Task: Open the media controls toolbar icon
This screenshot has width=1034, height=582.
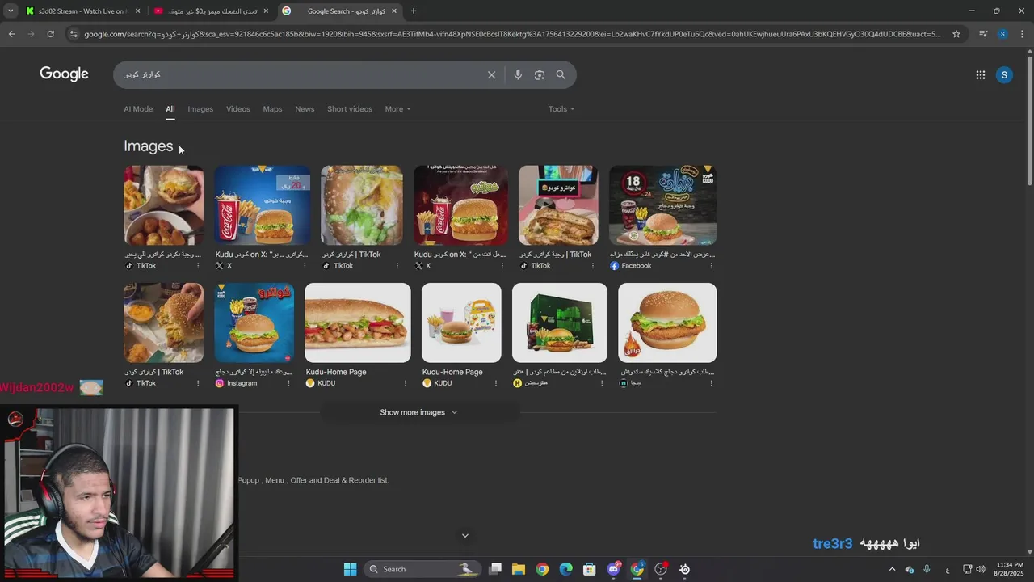Action: point(982,34)
